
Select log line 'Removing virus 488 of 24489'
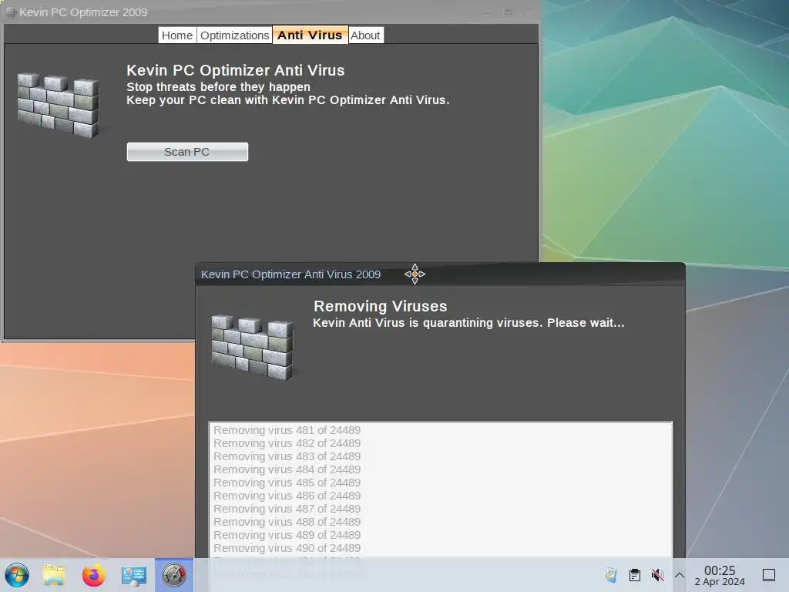(287, 522)
